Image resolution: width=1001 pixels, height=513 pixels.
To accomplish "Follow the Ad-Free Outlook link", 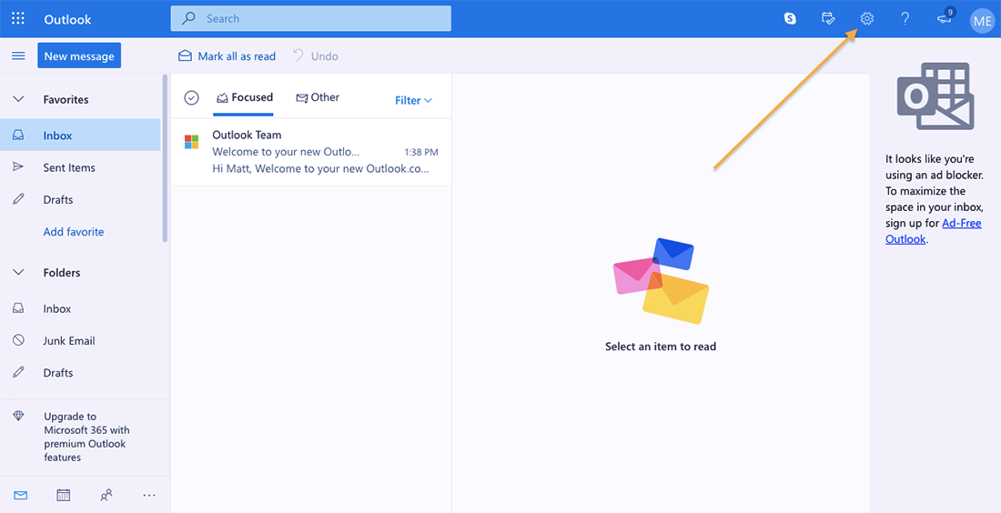I will [x=960, y=224].
